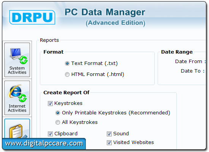Viewport: 209px width, 152px height.
Task: Toggle the Sound checkbox
Action: (109, 134)
